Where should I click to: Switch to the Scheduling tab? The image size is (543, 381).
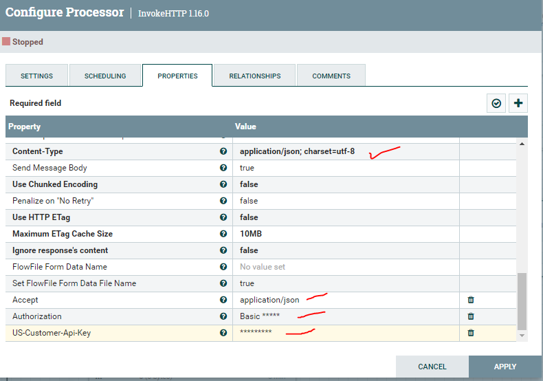click(x=105, y=75)
